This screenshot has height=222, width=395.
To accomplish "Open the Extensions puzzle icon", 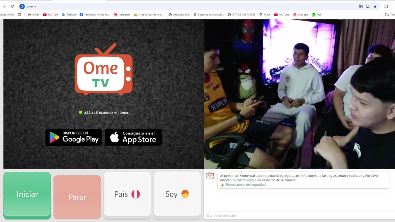I will coord(386,6).
